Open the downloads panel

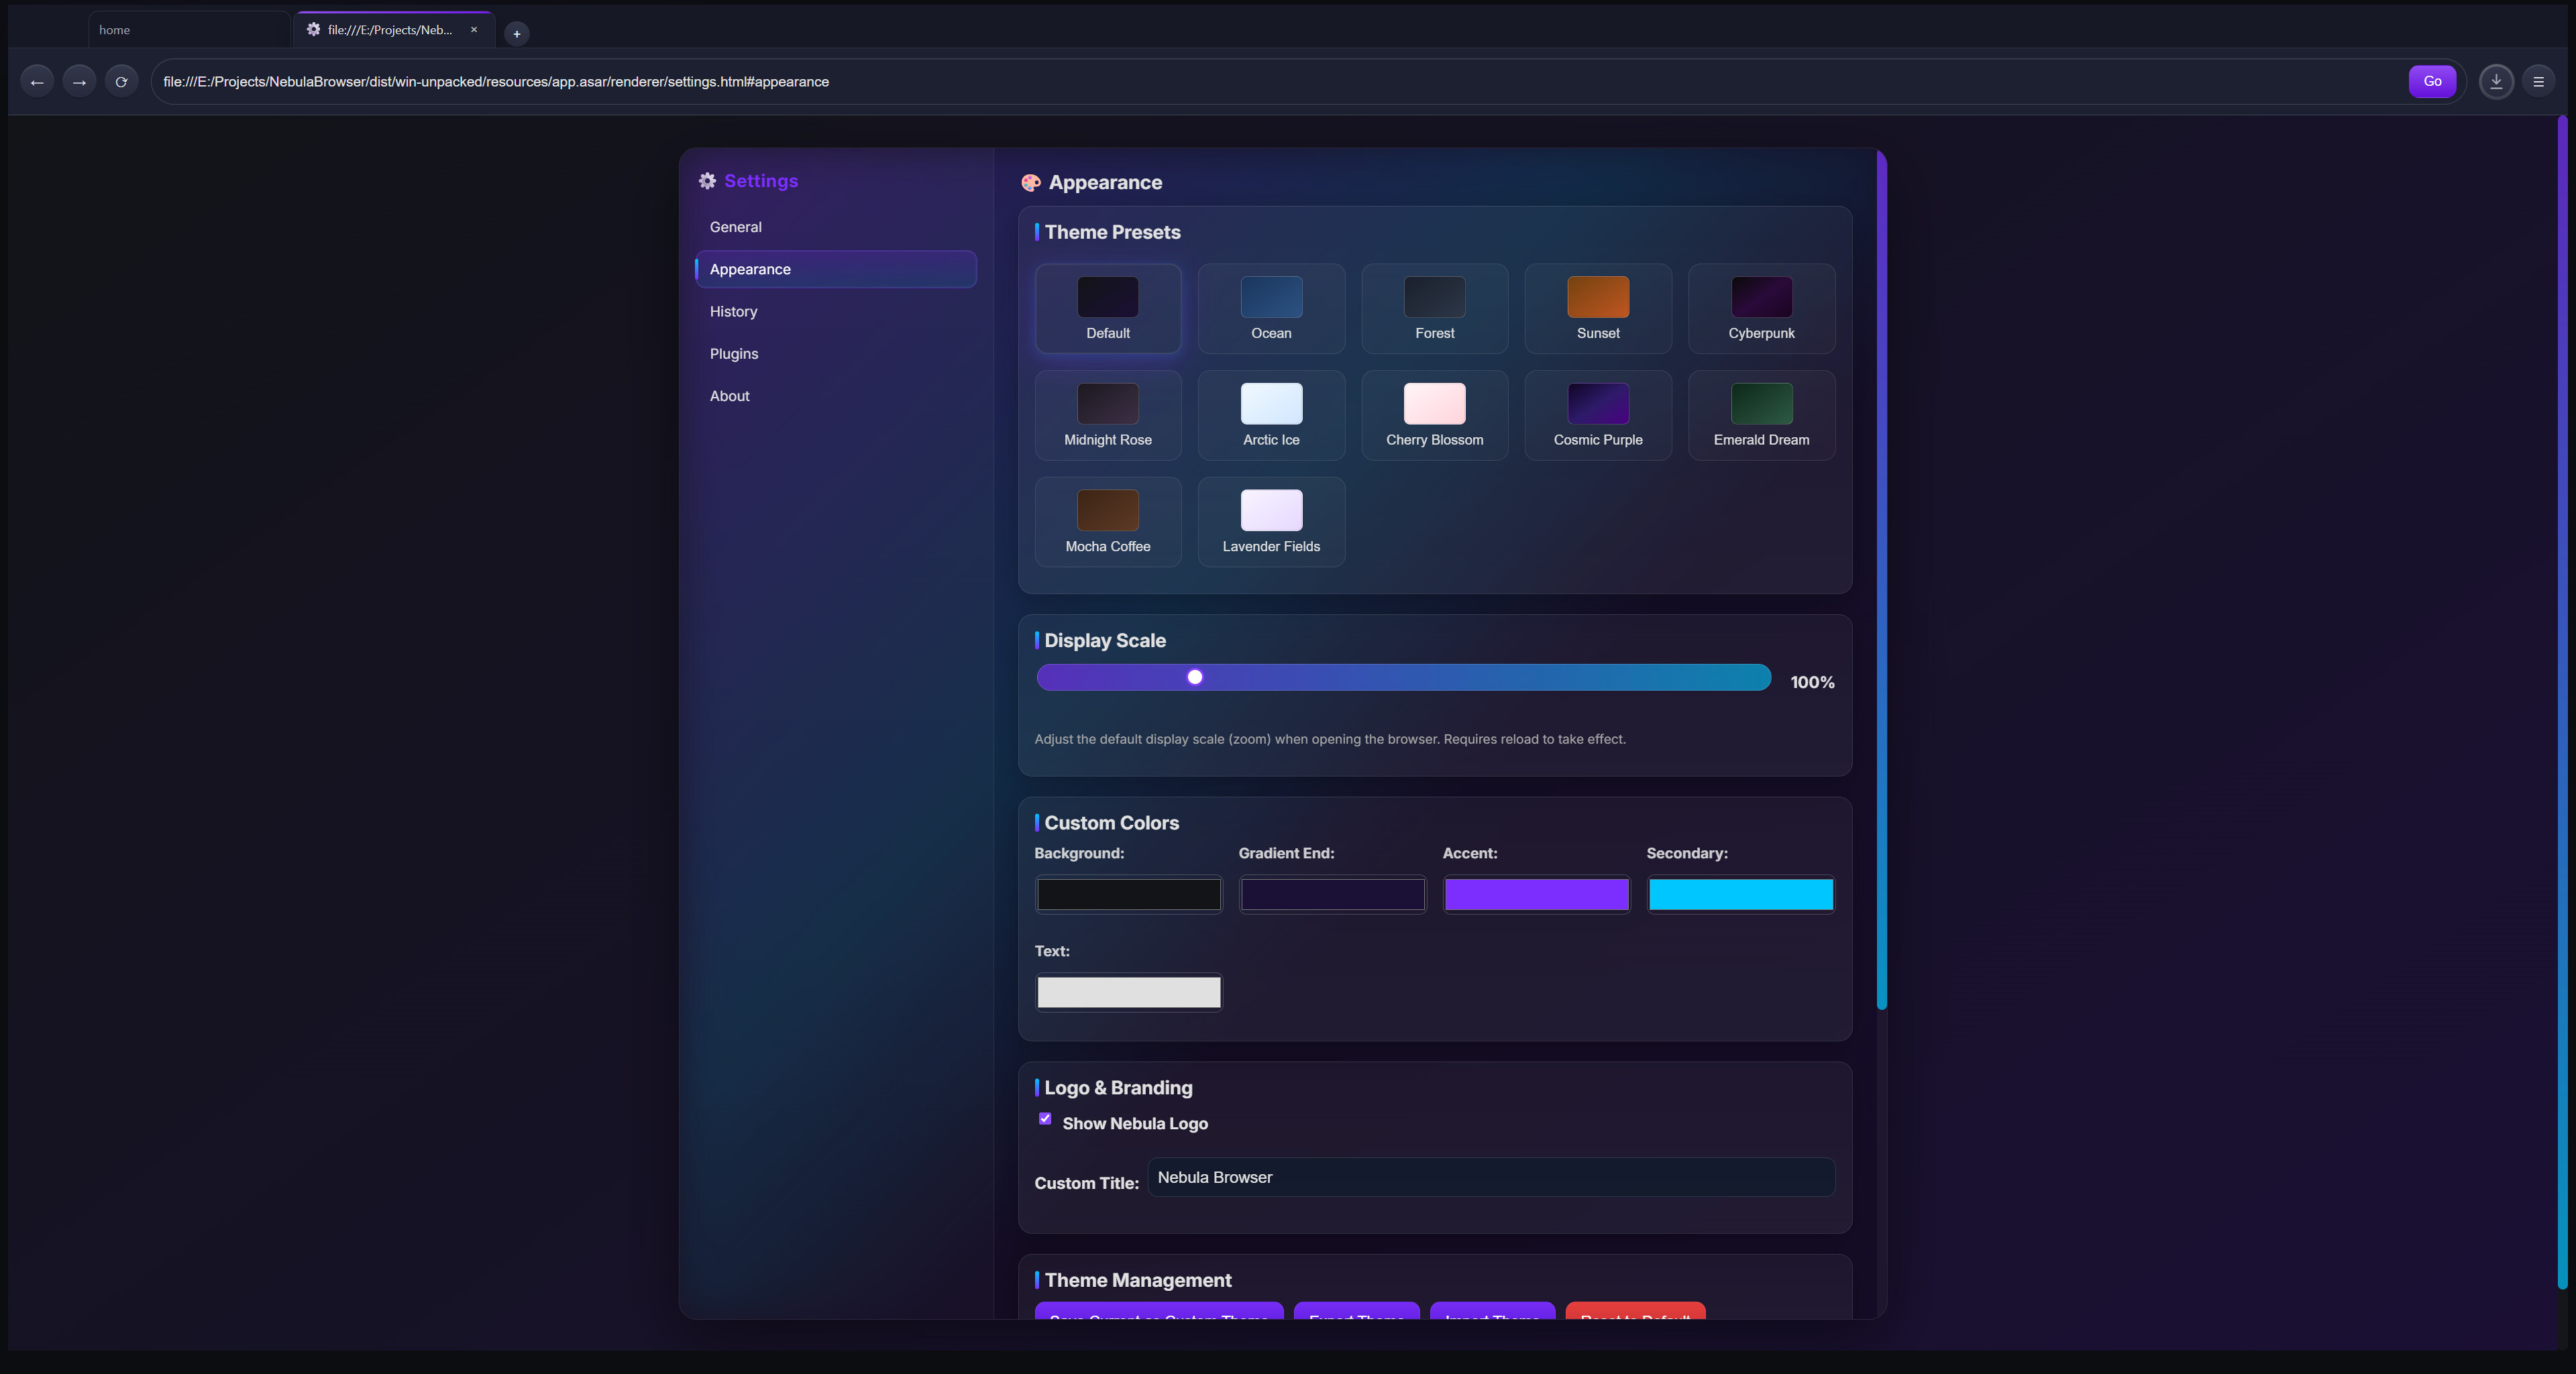pyautogui.click(x=2496, y=81)
